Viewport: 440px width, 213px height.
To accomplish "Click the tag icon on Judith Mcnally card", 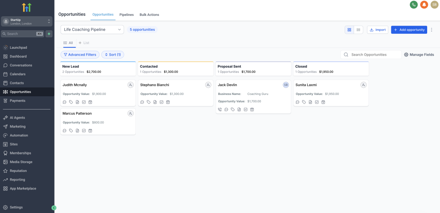I will click(71, 102).
